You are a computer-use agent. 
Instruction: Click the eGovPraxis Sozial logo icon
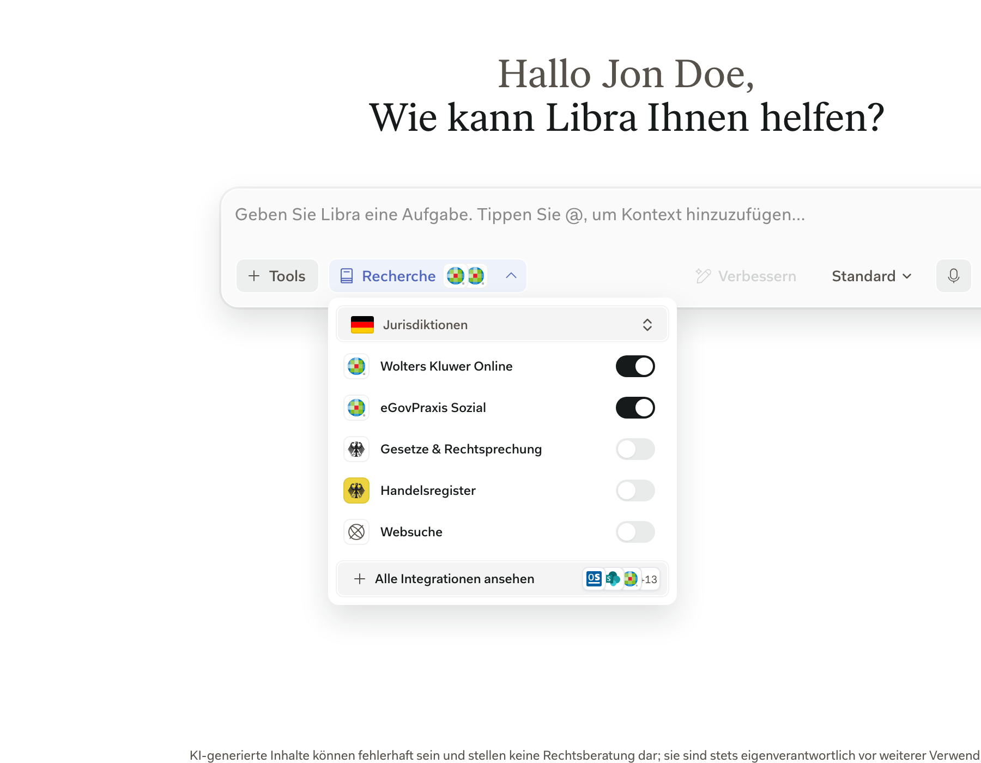356,408
